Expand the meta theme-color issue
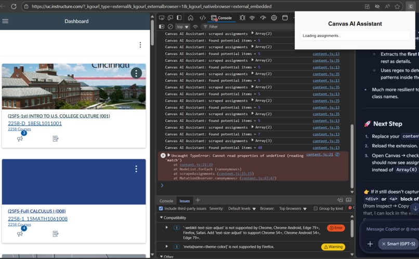419x259 pixels. click(167, 247)
